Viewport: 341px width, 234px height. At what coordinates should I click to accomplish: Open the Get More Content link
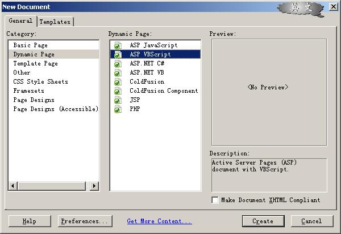coord(159,221)
